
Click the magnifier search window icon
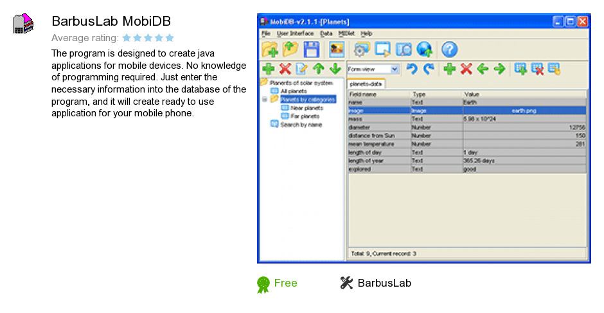[x=404, y=49]
